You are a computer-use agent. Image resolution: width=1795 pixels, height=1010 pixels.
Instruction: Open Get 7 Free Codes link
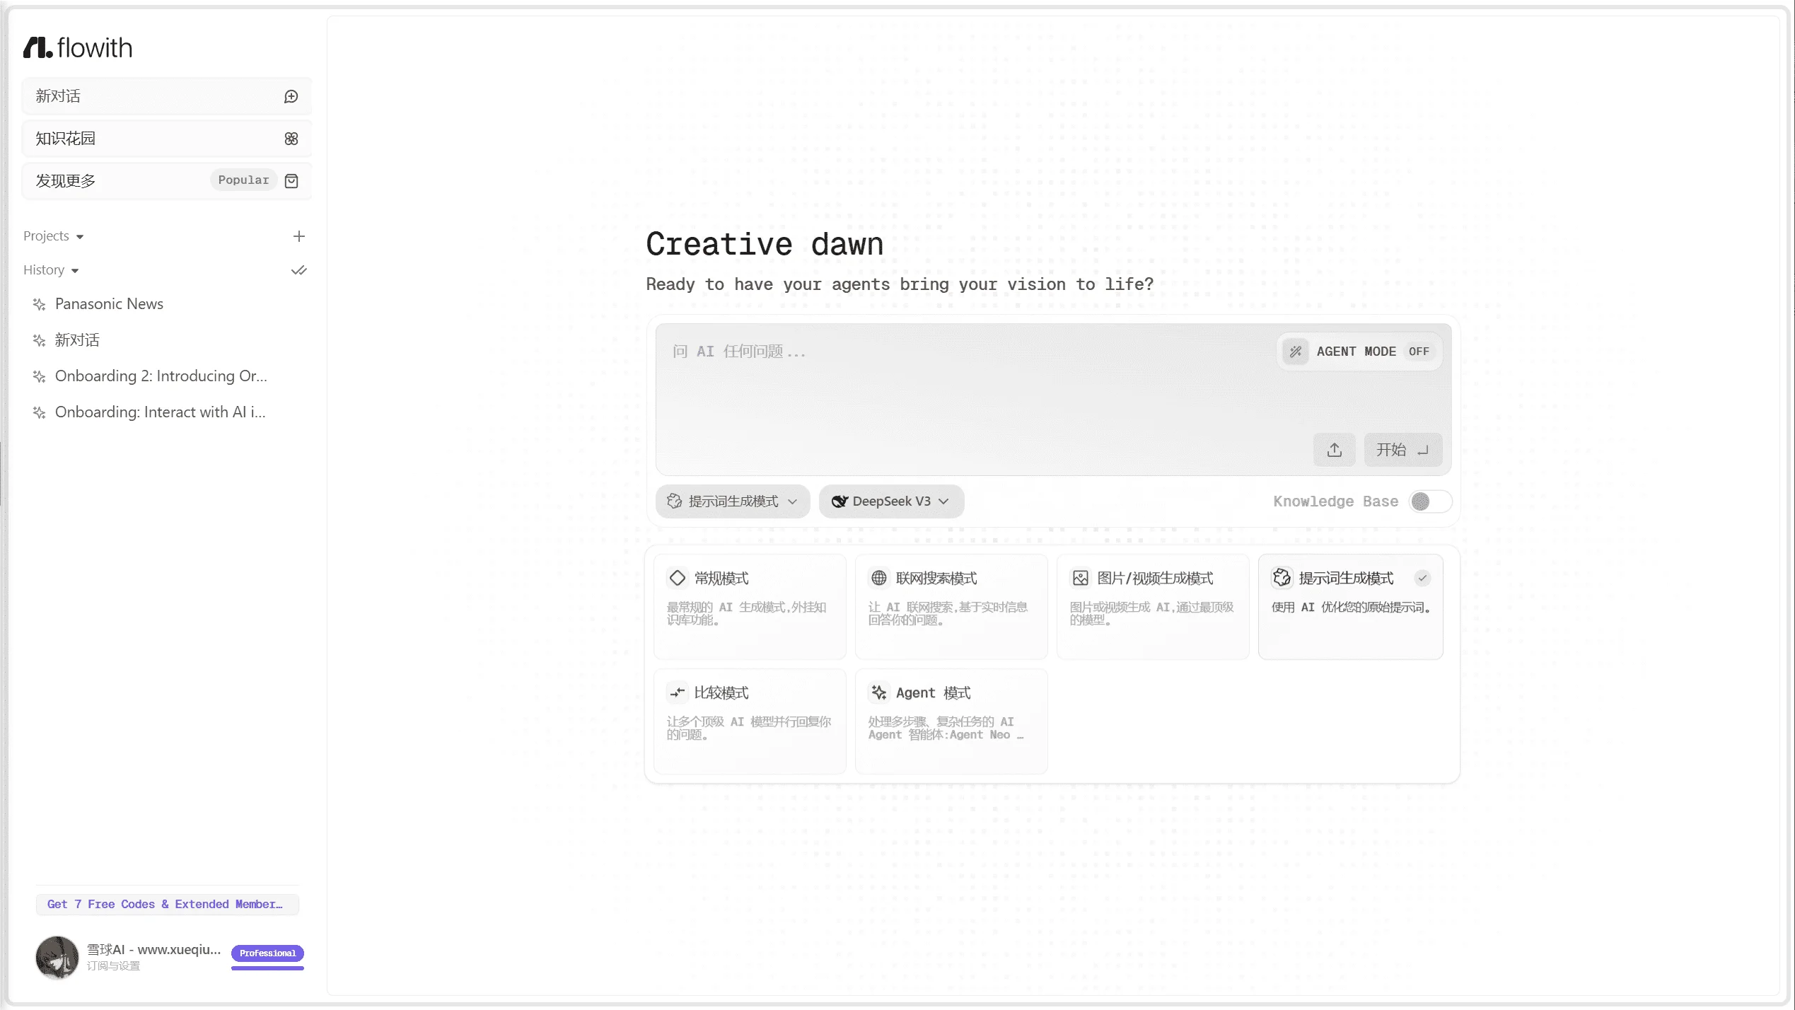tap(167, 905)
